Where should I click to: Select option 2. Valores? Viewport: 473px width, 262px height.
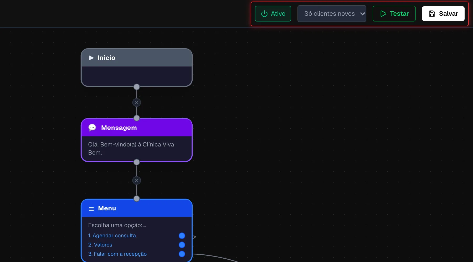(100, 245)
